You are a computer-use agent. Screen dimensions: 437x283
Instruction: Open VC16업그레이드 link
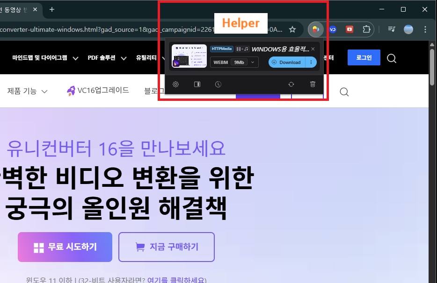[98, 91]
